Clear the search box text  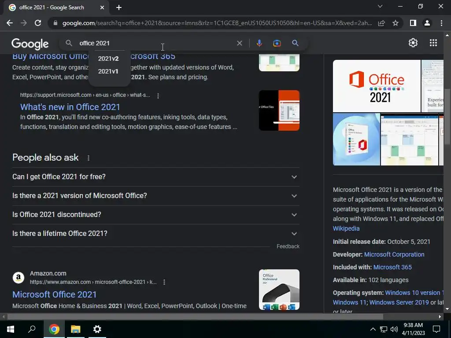[239, 43]
